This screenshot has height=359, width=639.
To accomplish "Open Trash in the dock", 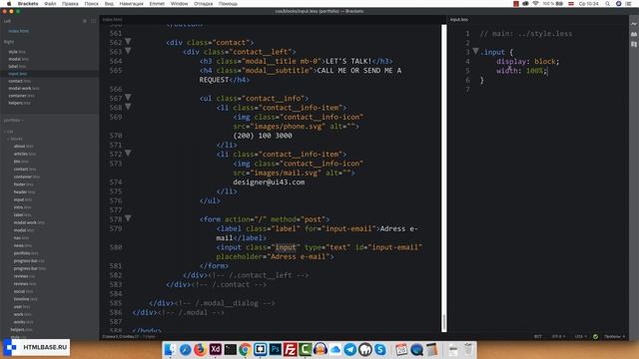I will click(468, 349).
